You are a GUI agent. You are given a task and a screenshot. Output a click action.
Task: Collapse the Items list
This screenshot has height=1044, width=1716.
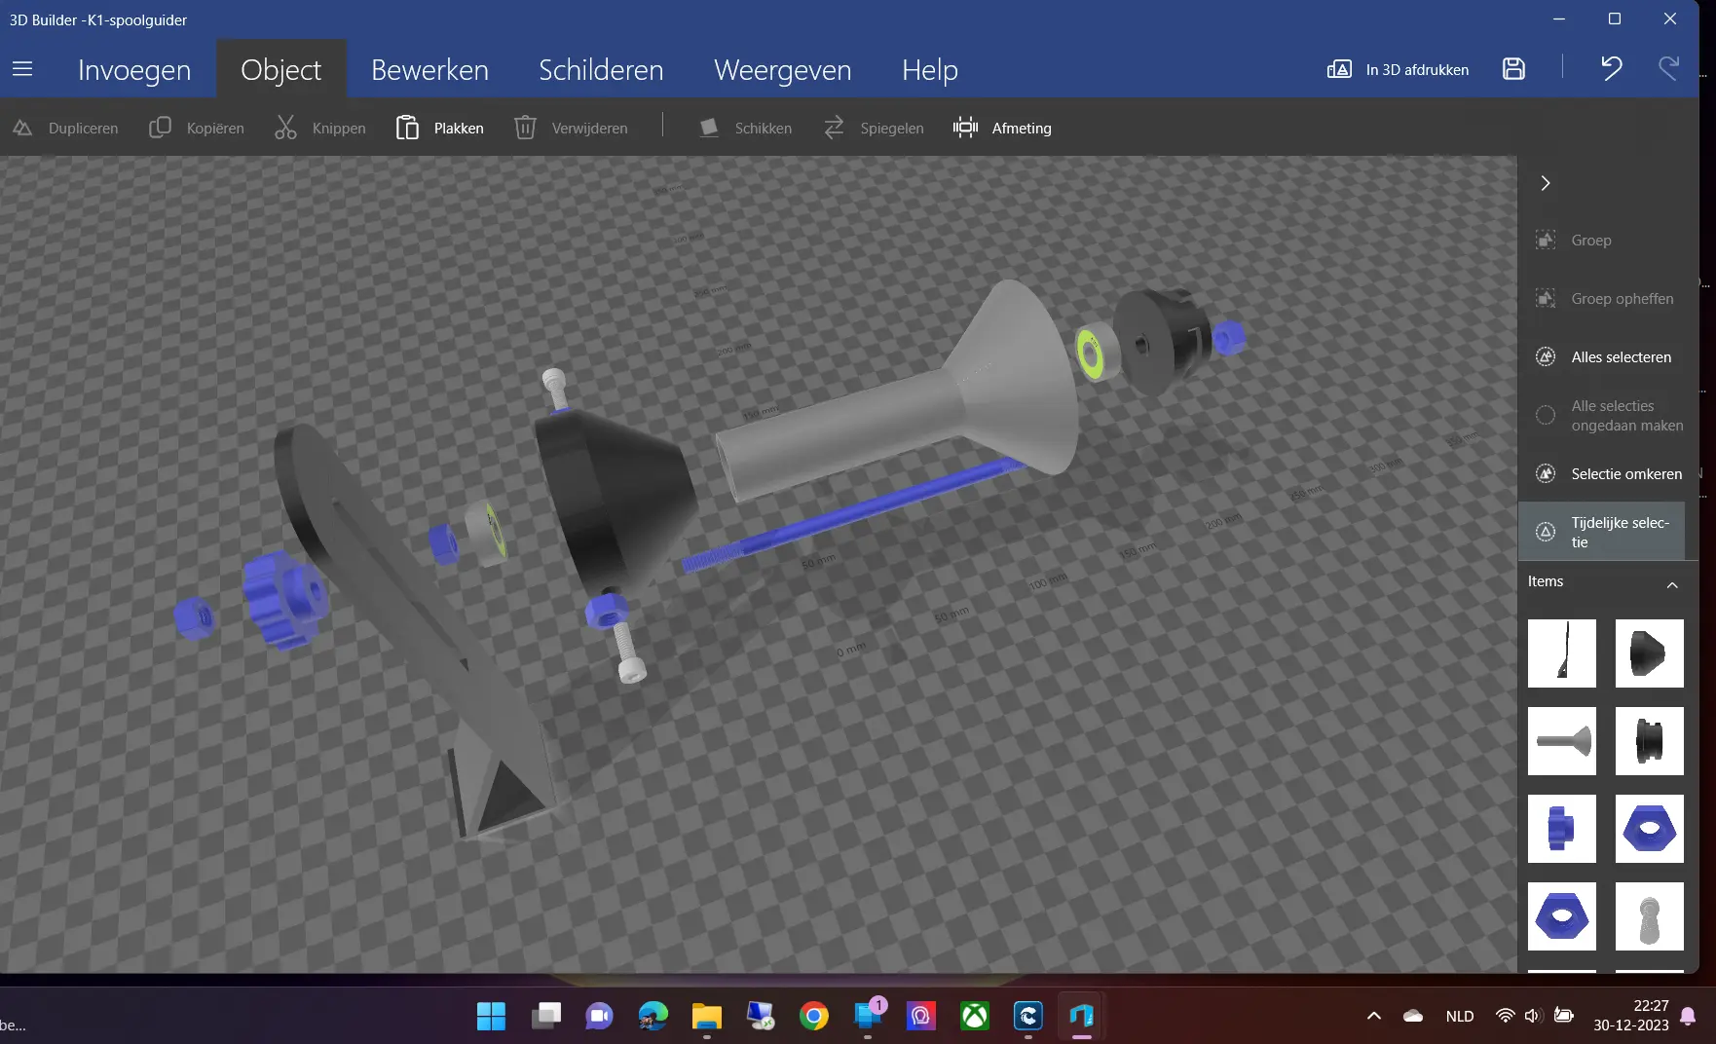[x=1672, y=585]
